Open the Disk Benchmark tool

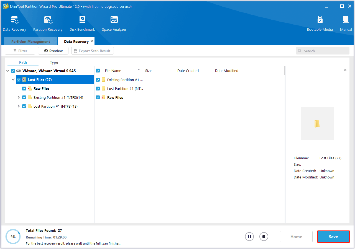82,20
